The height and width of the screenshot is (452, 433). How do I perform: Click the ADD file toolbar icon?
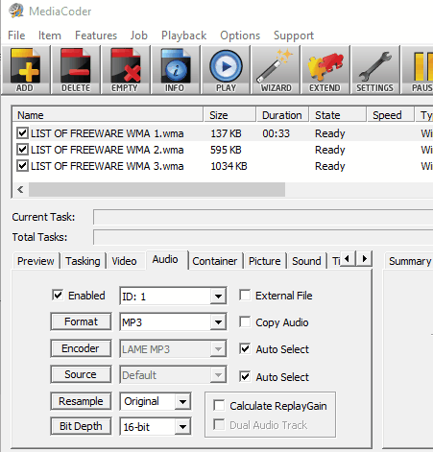26,70
